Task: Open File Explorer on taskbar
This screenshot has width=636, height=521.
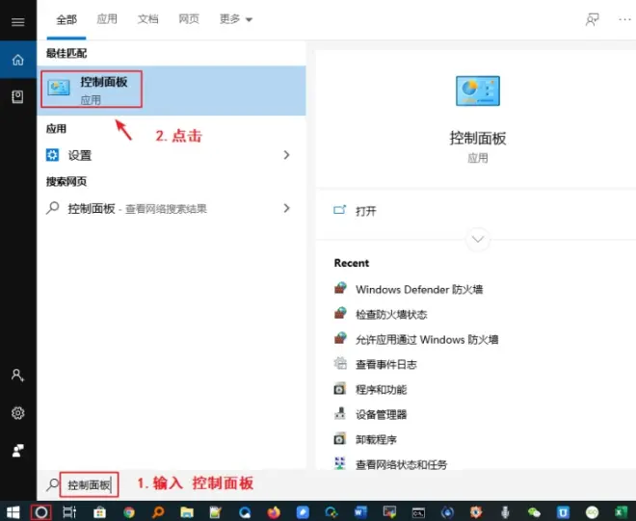Action: point(187,512)
